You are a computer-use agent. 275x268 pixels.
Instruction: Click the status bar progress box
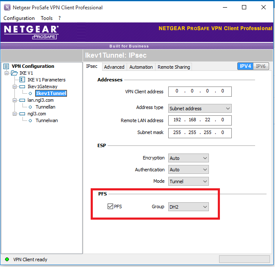[x=244, y=259]
